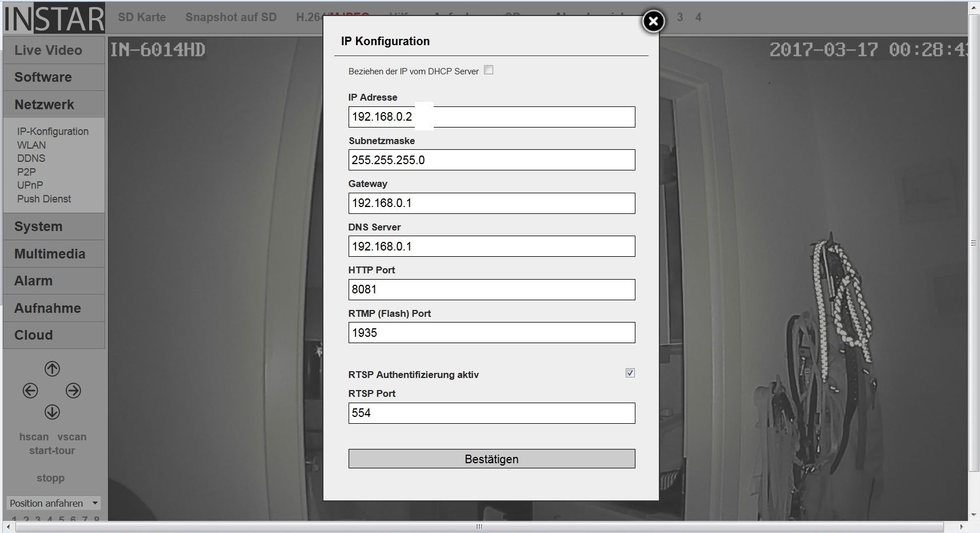This screenshot has height=533, width=980.
Task: Pan camera down with the down arrow
Action: click(52, 412)
